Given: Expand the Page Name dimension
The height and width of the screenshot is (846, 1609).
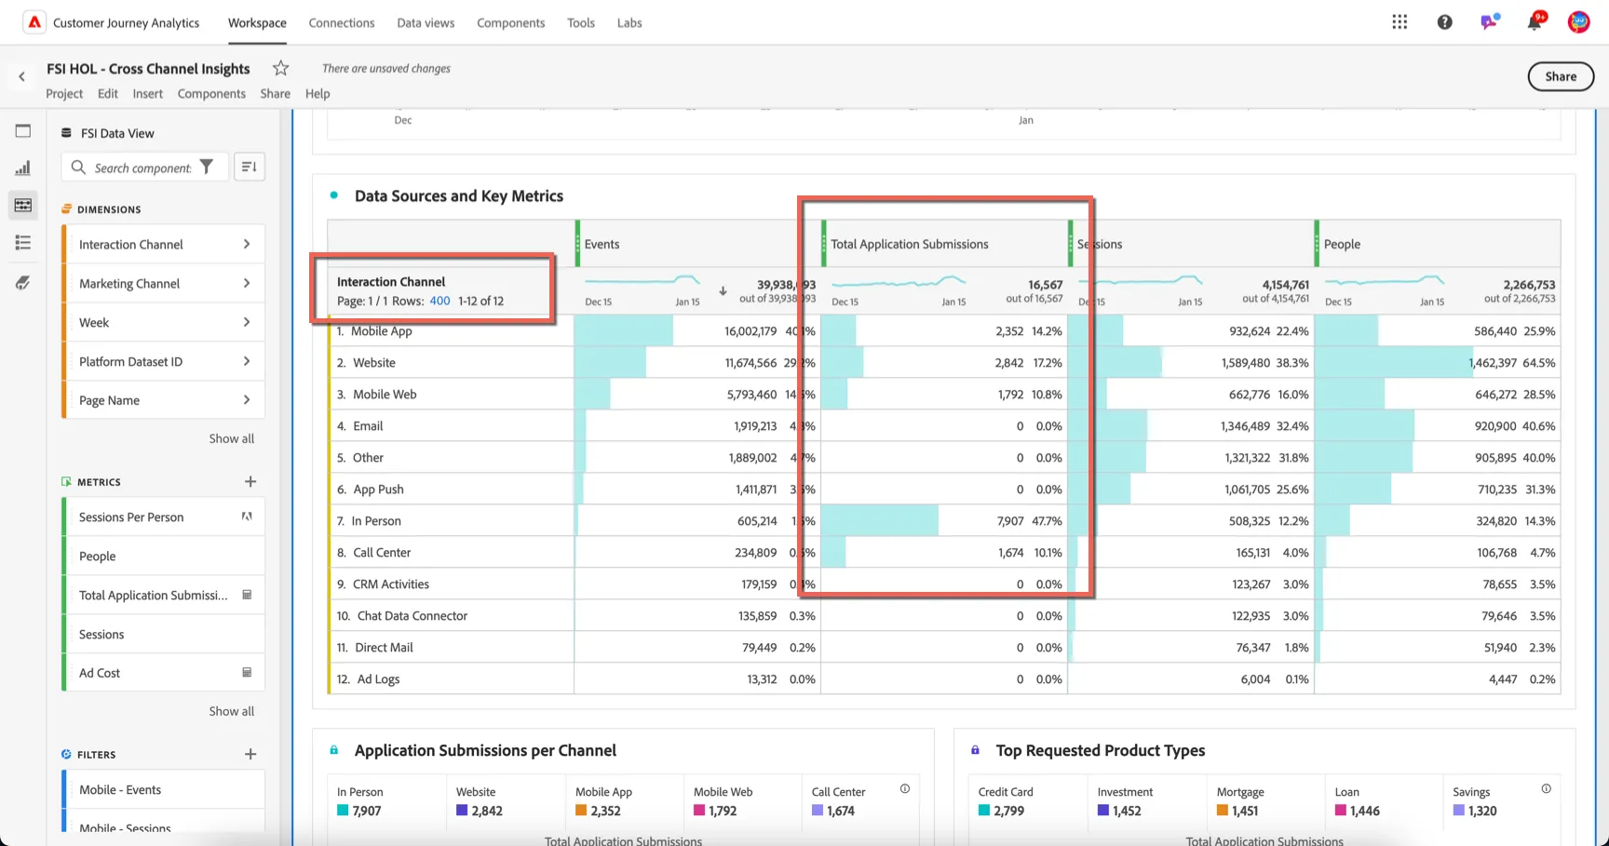Looking at the screenshot, I should 247,400.
